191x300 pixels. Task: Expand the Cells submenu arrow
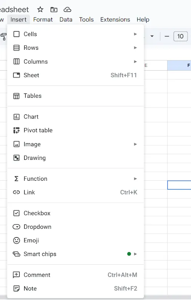(x=135, y=34)
